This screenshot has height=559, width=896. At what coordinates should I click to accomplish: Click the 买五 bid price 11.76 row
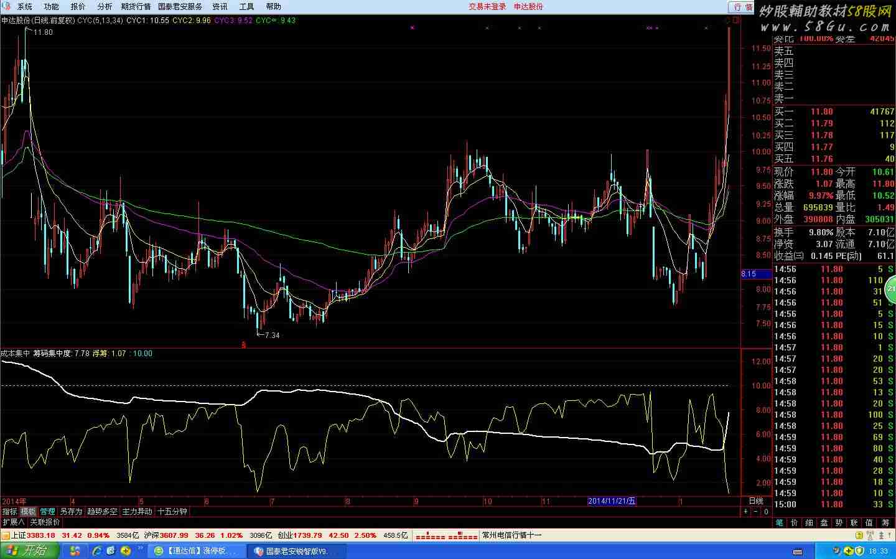[x=834, y=159]
